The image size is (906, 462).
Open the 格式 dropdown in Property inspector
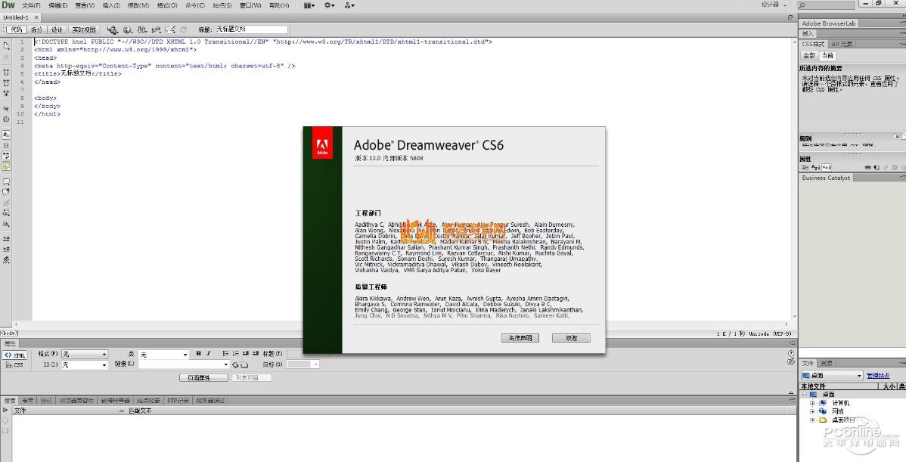point(84,354)
